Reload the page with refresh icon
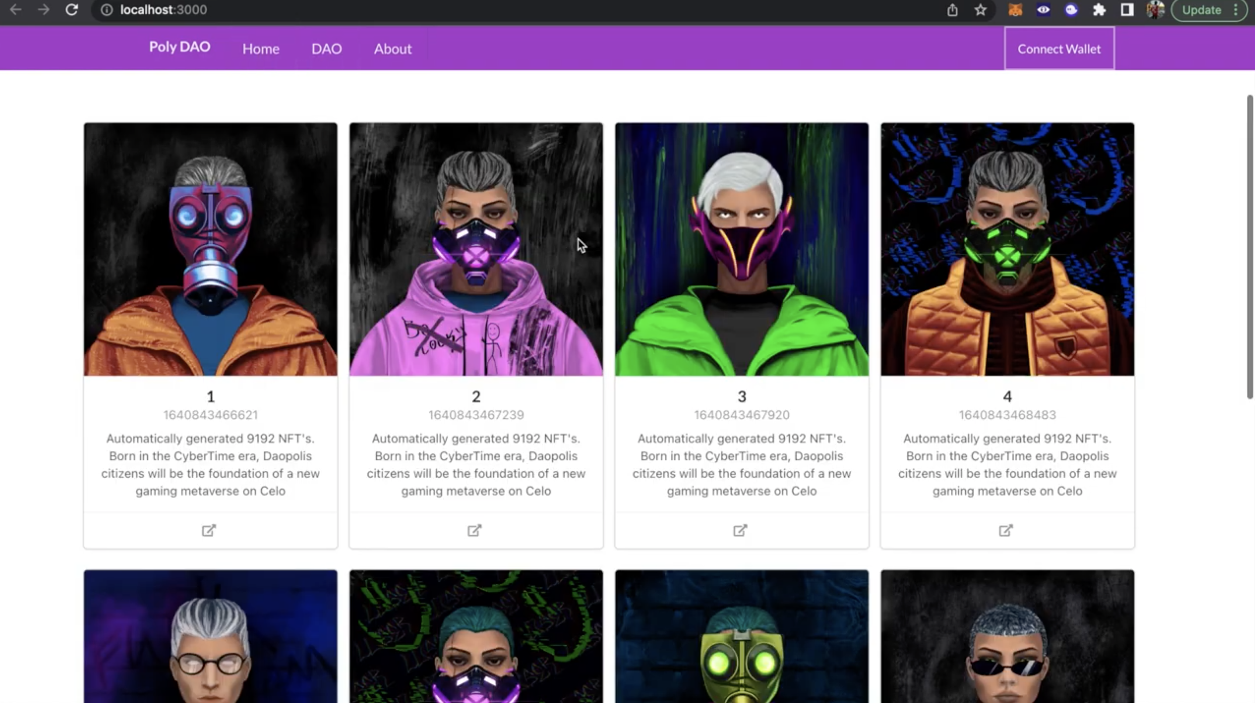Viewport: 1255px width, 703px height. [x=72, y=10]
